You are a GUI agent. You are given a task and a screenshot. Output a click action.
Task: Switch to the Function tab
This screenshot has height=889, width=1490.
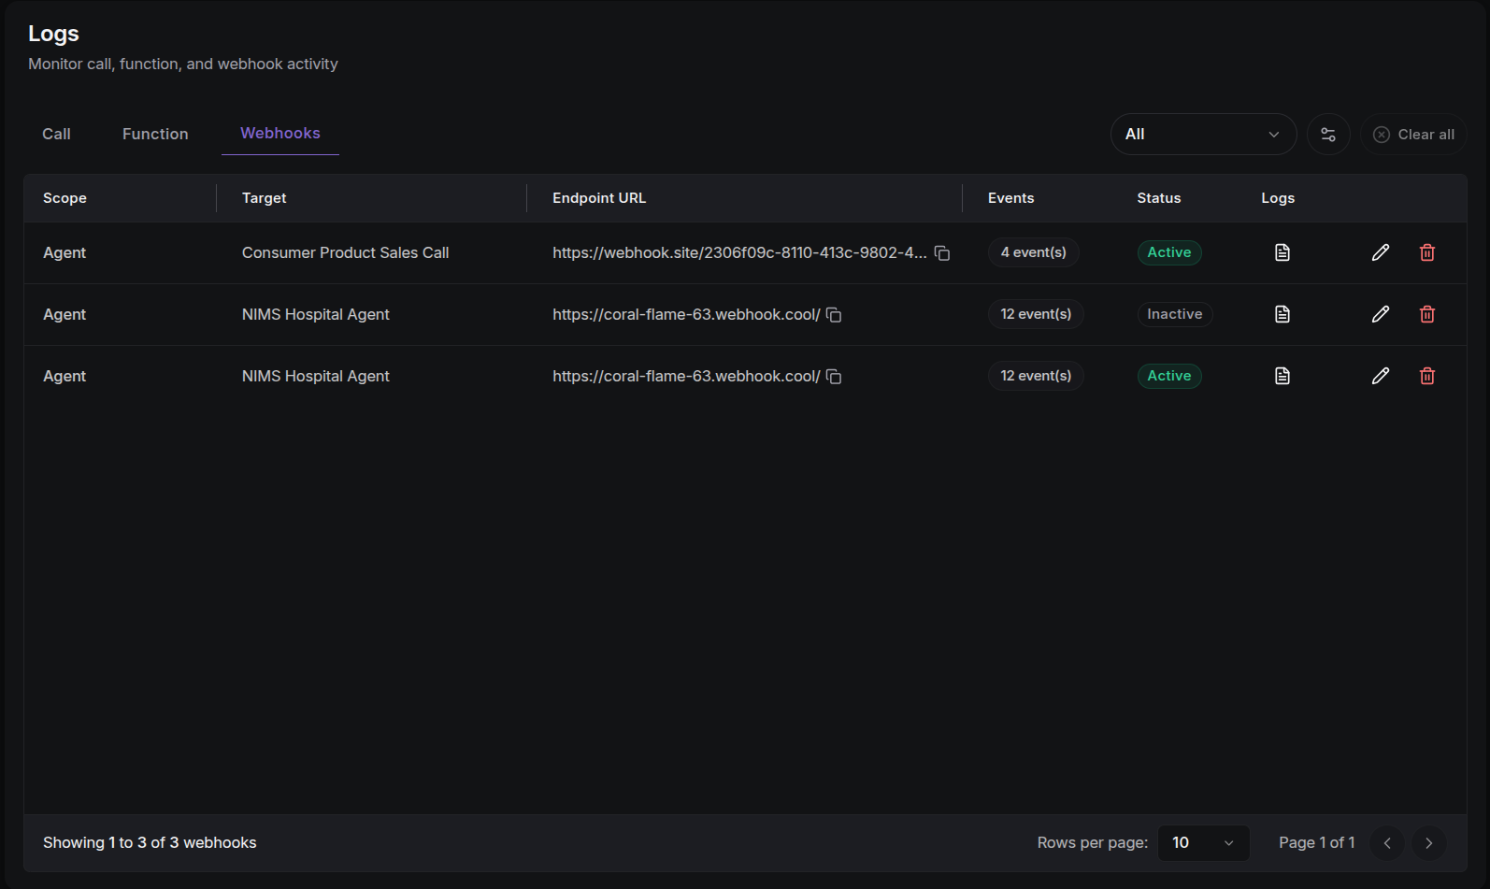pyautogui.click(x=155, y=135)
